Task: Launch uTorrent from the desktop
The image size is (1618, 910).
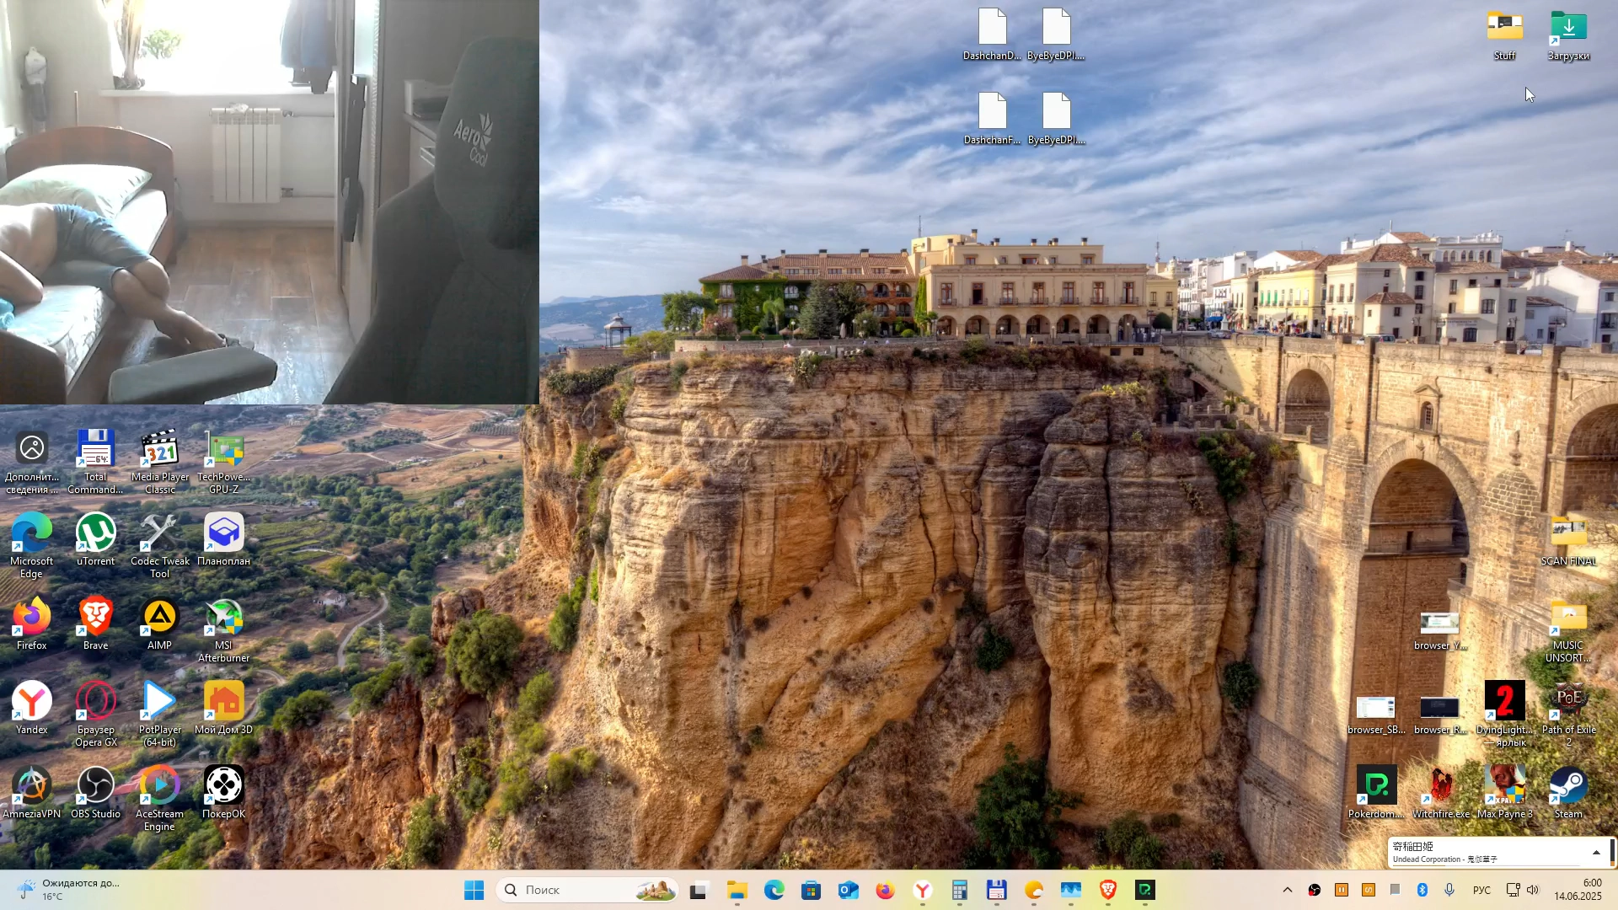Action: pos(95,539)
